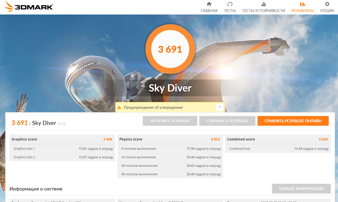Click the 53.46 кадров в секунду value
Viewport: 338px width, 202px height.
click(204, 157)
